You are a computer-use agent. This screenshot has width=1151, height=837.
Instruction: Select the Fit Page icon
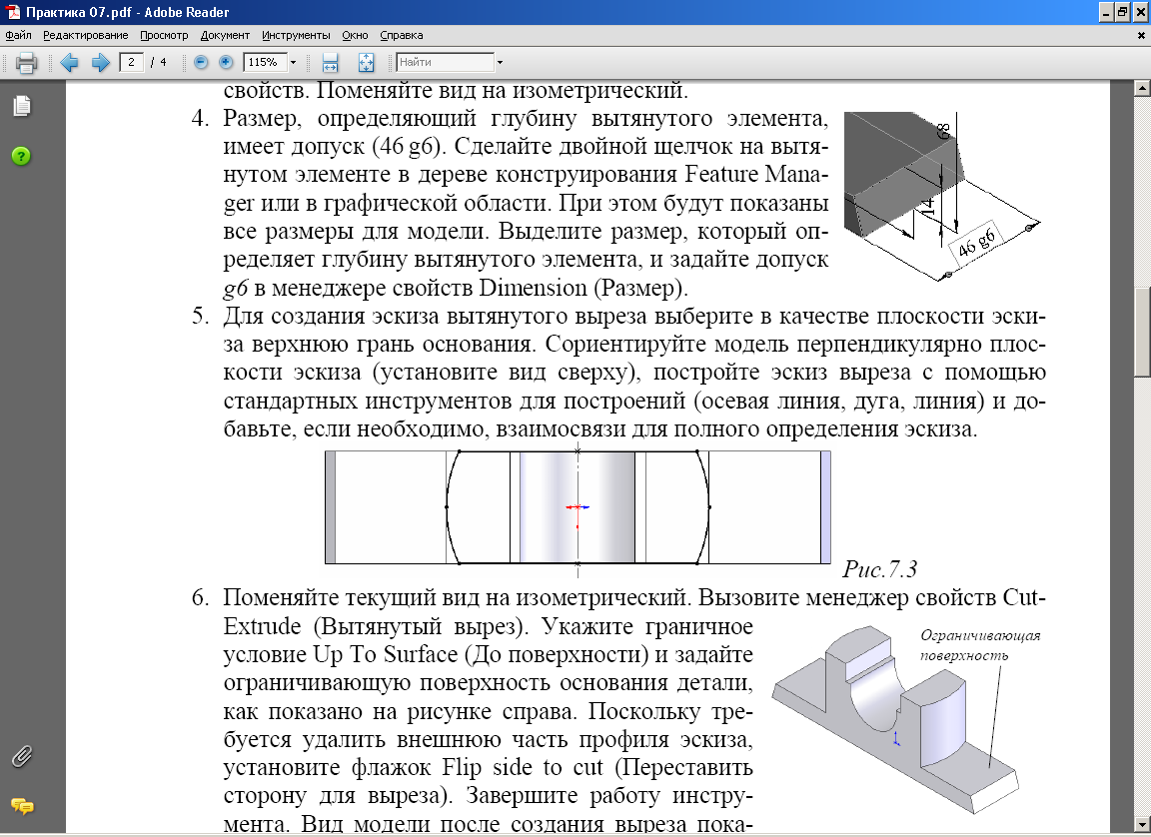(367, 62)
